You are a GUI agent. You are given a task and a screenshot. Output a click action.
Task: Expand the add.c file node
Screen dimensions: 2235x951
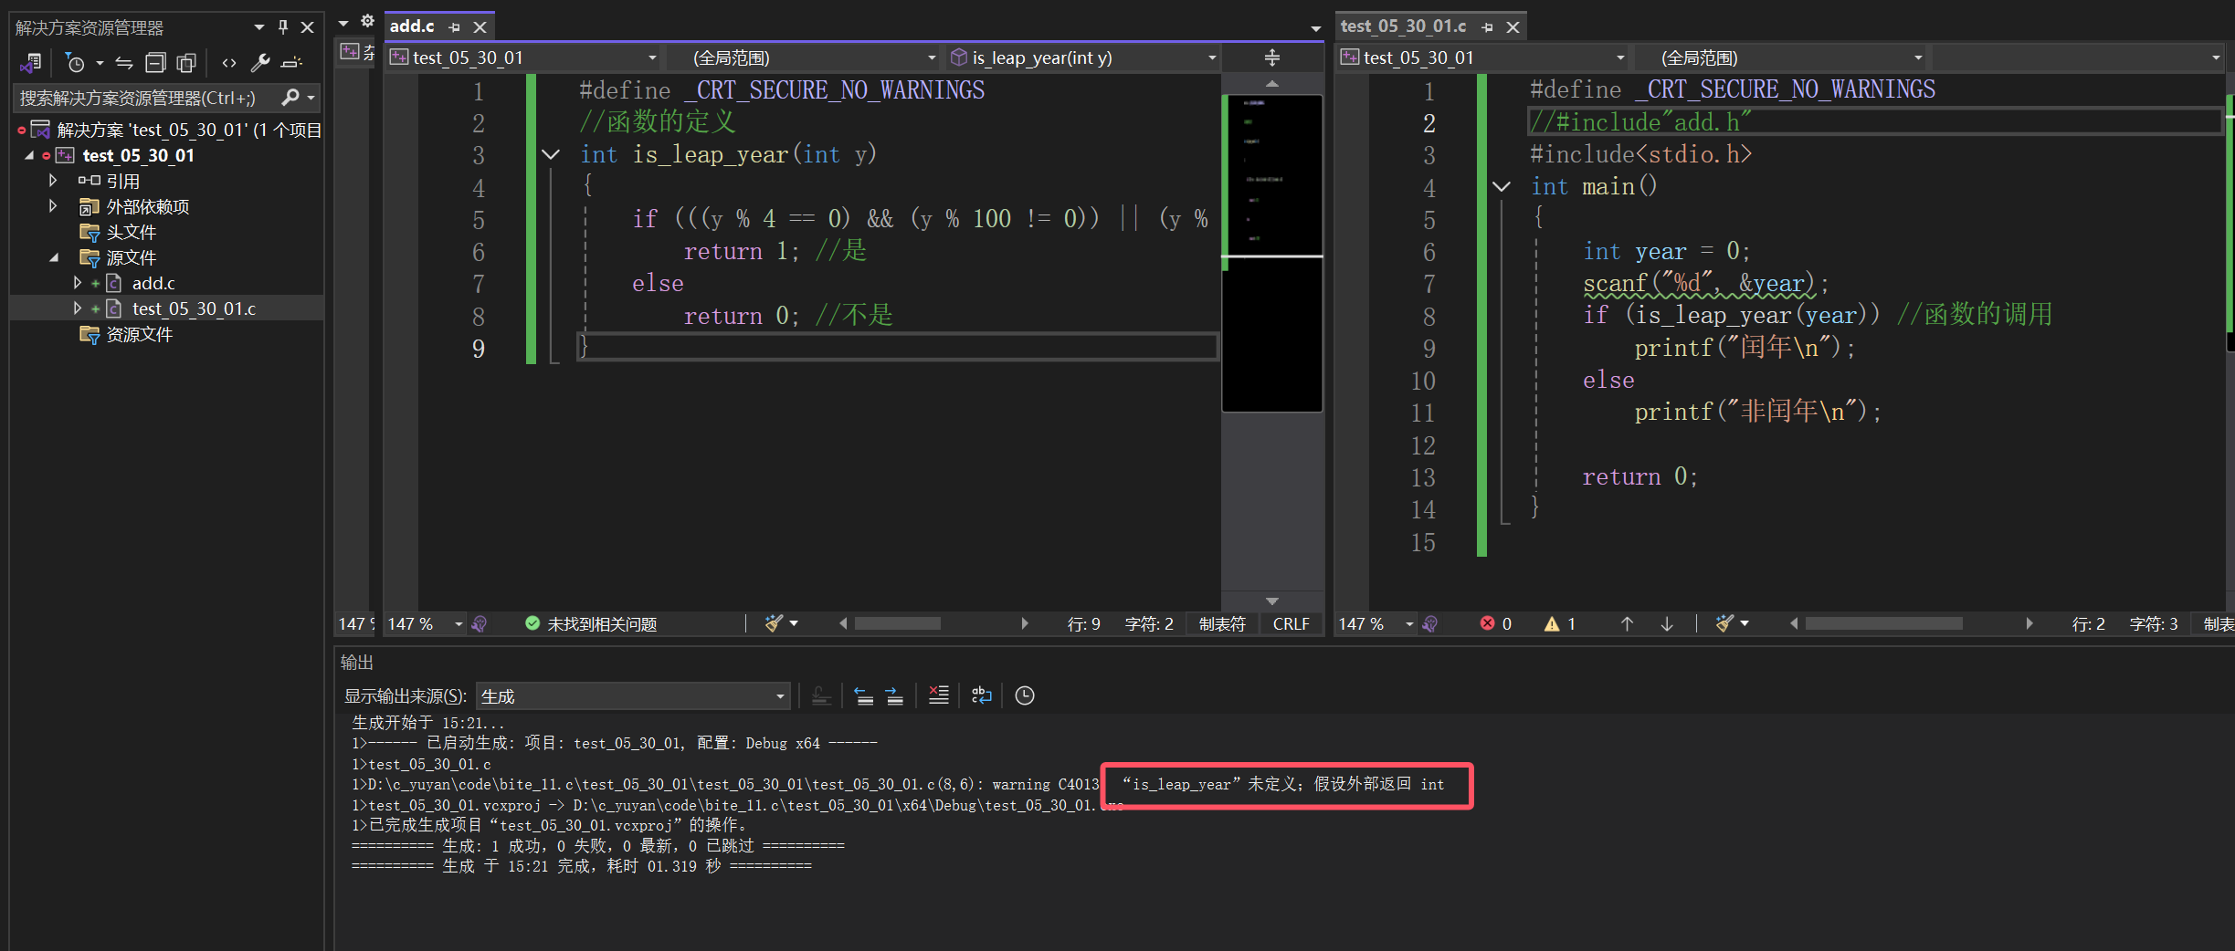pos(78,283)
